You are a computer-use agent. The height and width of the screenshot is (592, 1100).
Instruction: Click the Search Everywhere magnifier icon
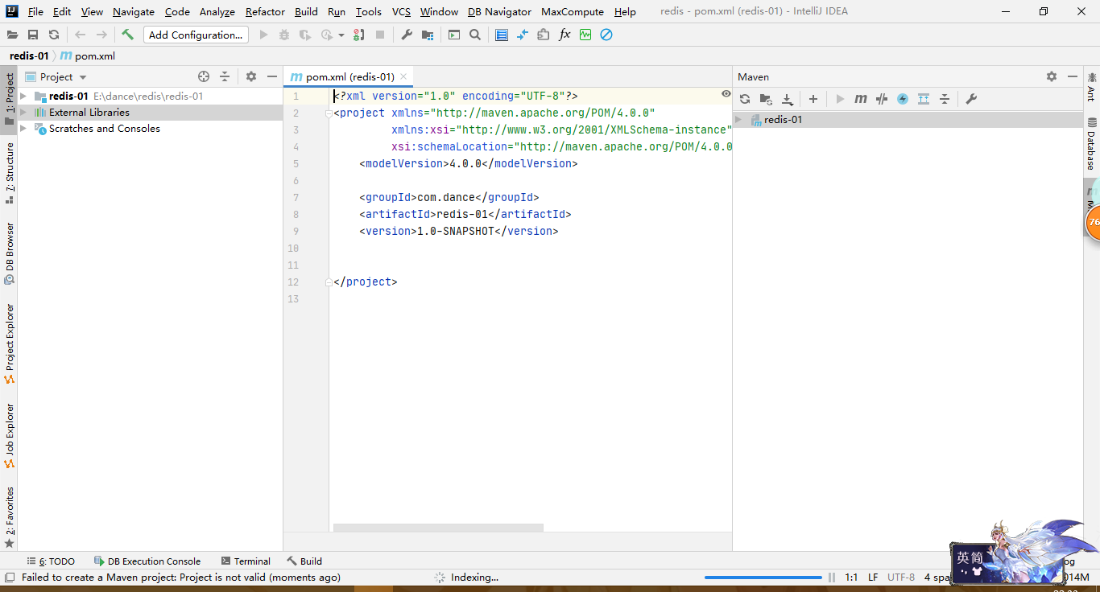[475, 35]
